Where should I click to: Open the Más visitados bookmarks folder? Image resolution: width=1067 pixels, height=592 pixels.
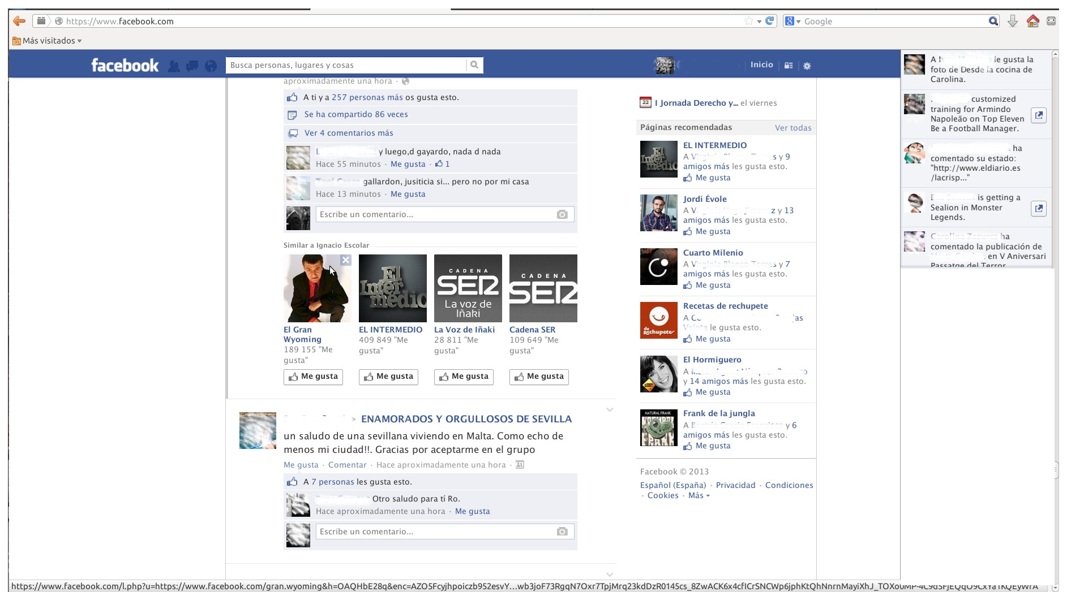(x=47, y=41)
